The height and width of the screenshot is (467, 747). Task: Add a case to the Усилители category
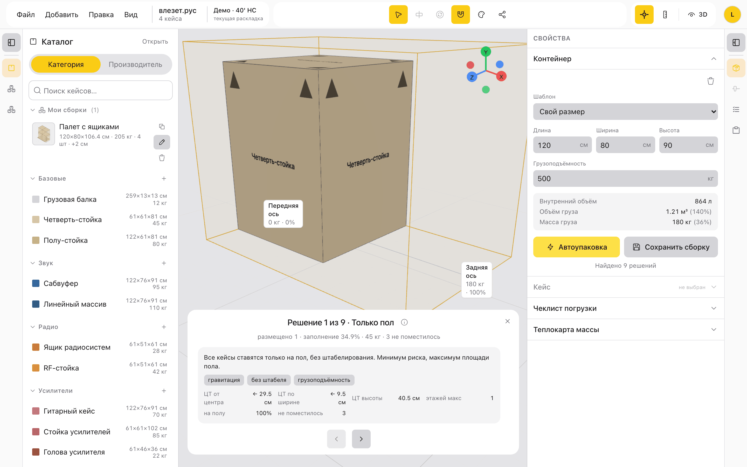pyautogui.click(x=164, y=391)
